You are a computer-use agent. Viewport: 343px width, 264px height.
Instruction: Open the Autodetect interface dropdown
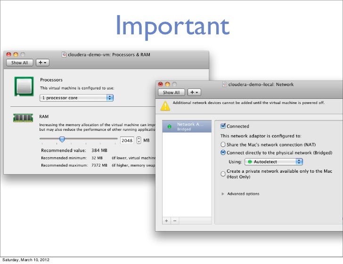274,162
